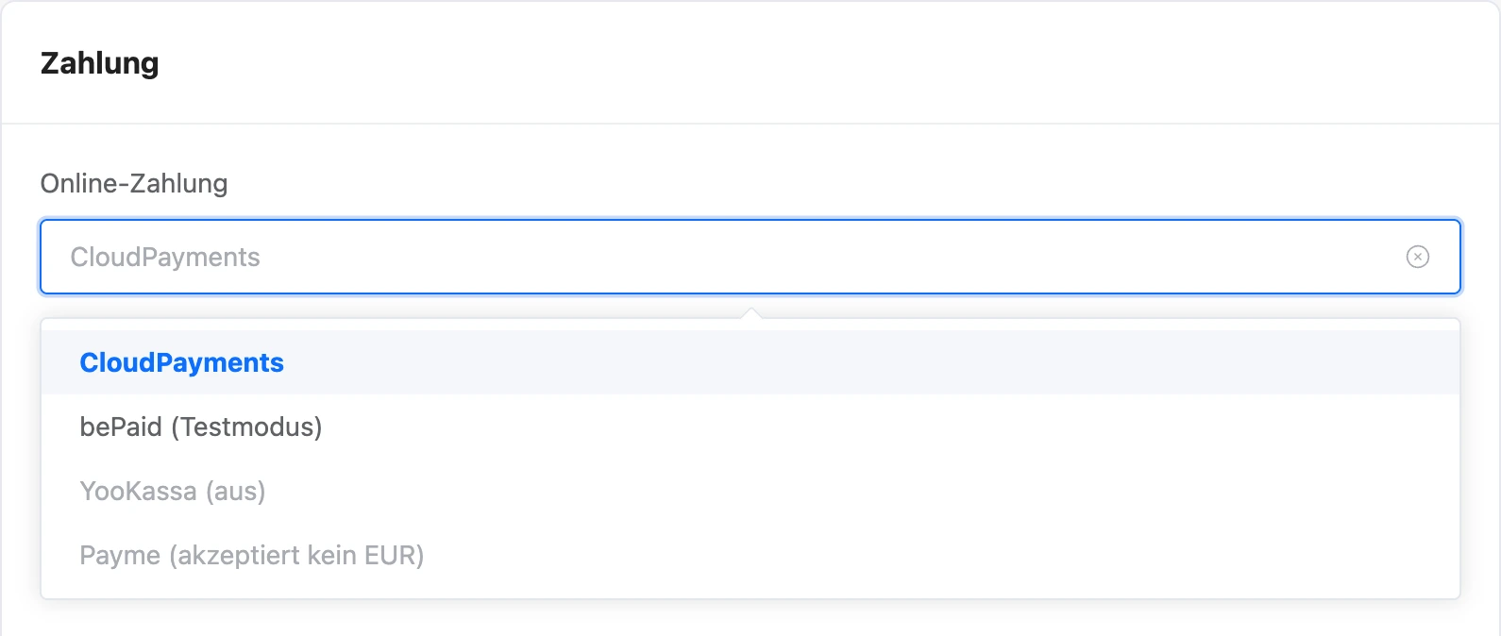Image resolution: width=1501 pixels, height=636 pixels.
Task: Click the small arrow pointer above the dropdown list
Action: click(x=750, y=312)
